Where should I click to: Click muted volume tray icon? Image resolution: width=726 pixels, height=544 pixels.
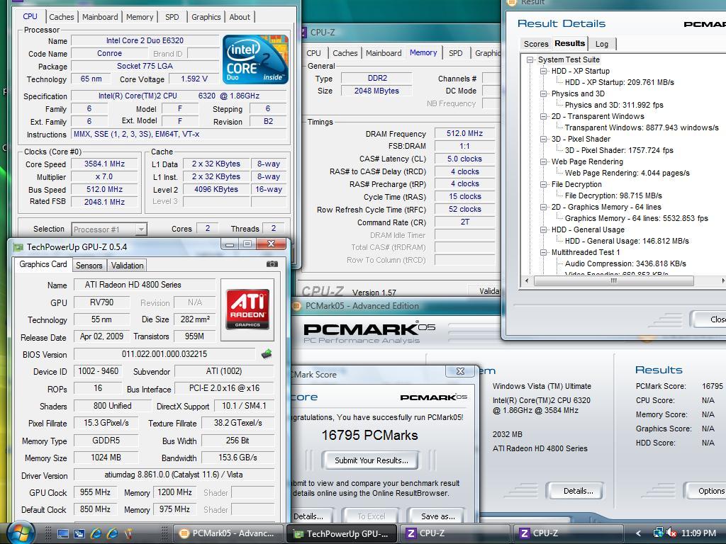(671, 533)
